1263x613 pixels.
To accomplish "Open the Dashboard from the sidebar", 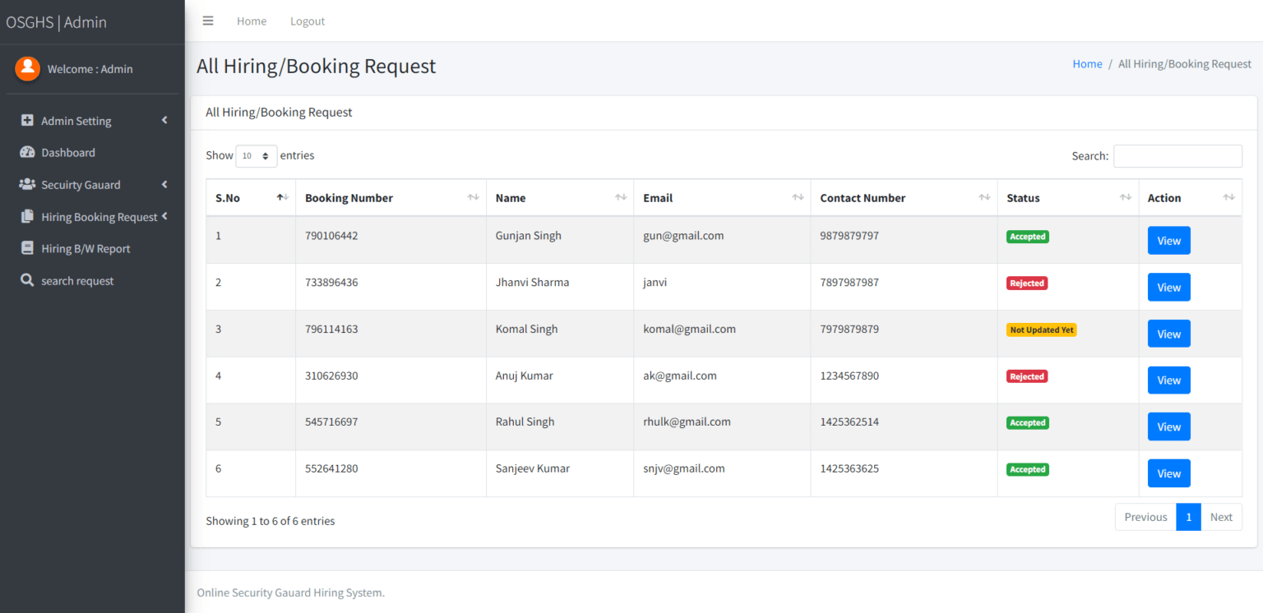I will 67,152.
